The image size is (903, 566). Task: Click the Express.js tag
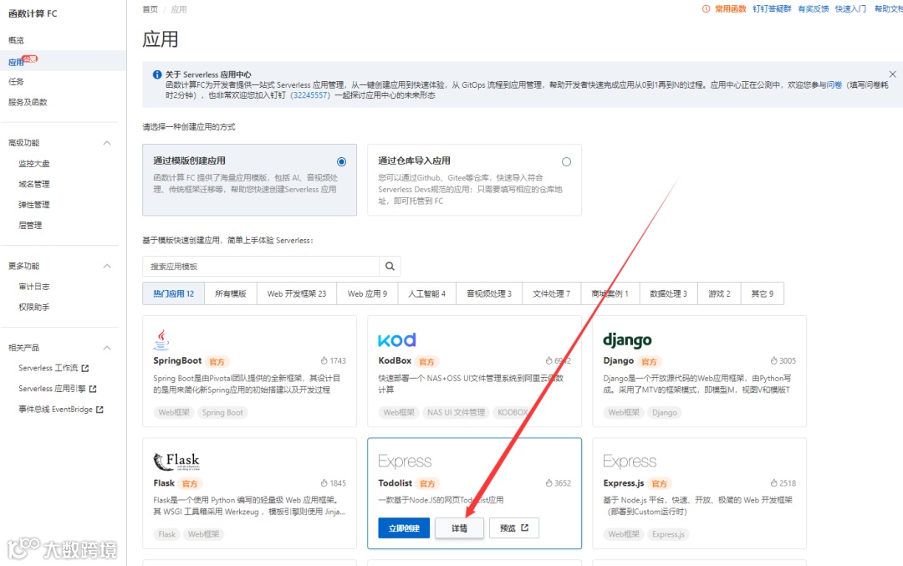(668, 534)
